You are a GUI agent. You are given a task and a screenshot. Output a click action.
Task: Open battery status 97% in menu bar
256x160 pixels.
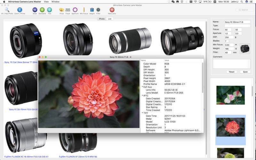[x=207, y=2]
